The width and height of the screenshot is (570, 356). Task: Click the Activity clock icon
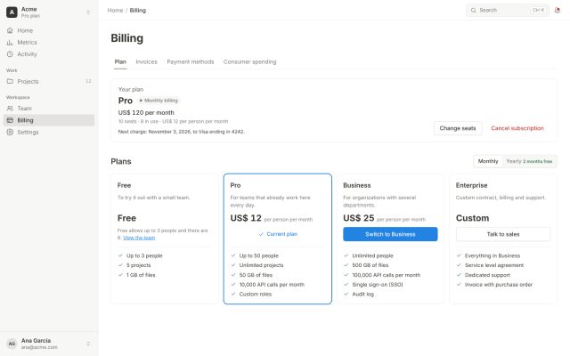[10, 54]
